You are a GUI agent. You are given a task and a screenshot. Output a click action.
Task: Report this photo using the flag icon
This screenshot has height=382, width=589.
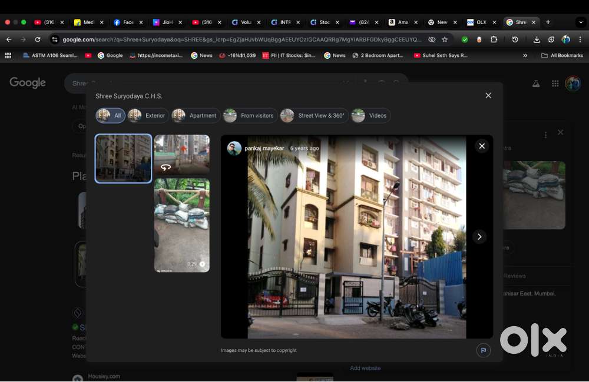(483, 351)
